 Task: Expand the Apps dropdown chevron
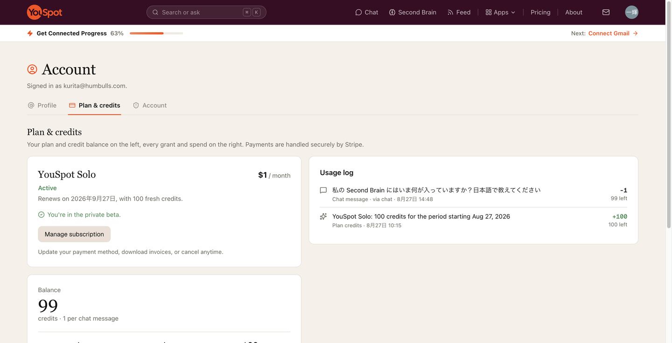pyautogui.click(x=513, y=12)
